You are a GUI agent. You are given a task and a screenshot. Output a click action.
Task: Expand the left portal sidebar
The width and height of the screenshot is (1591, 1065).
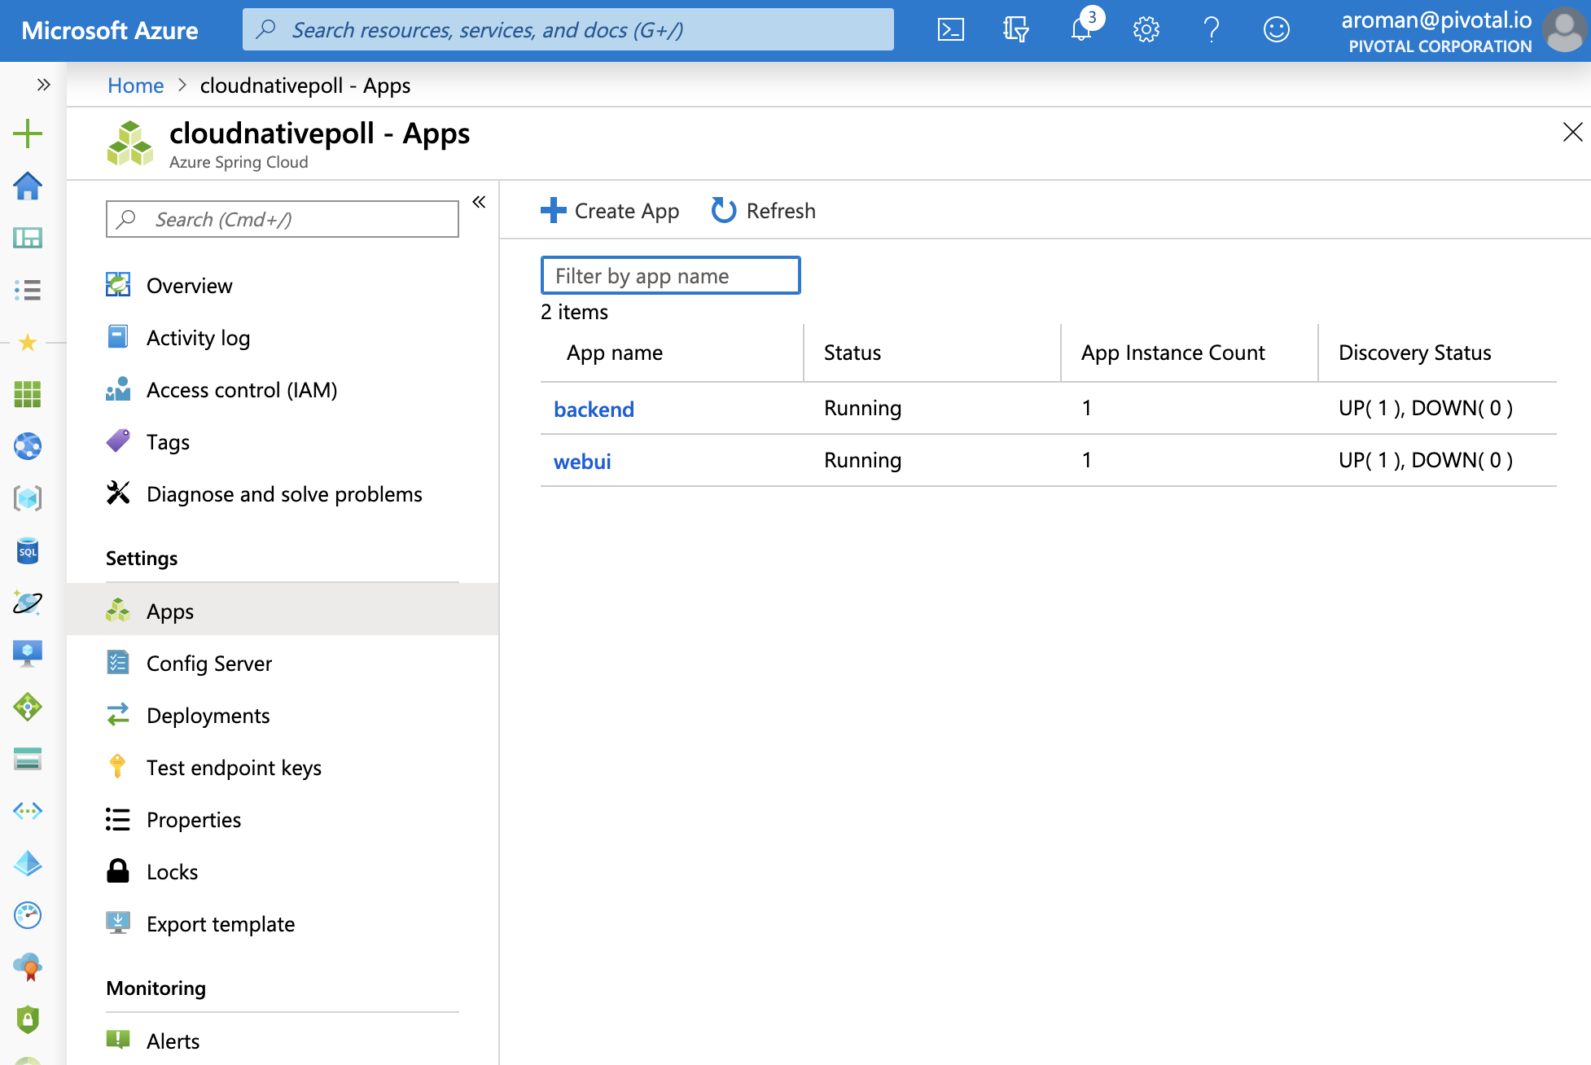coord(44,85)
